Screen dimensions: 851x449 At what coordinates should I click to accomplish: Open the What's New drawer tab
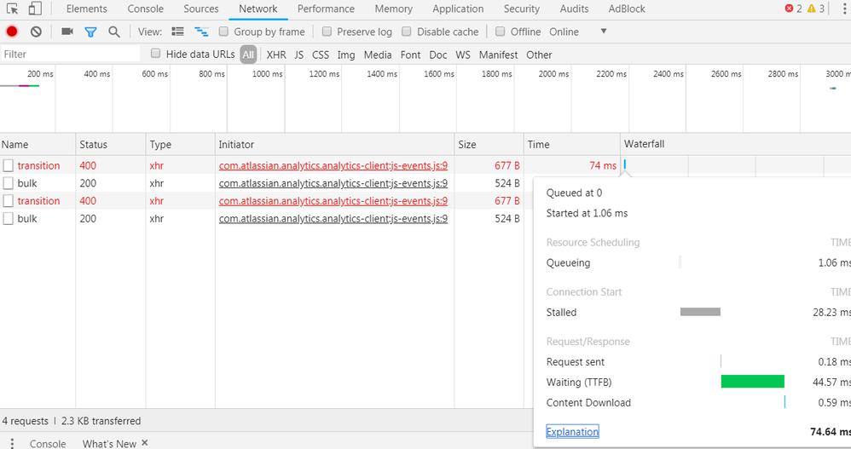[x=109, y=443]
